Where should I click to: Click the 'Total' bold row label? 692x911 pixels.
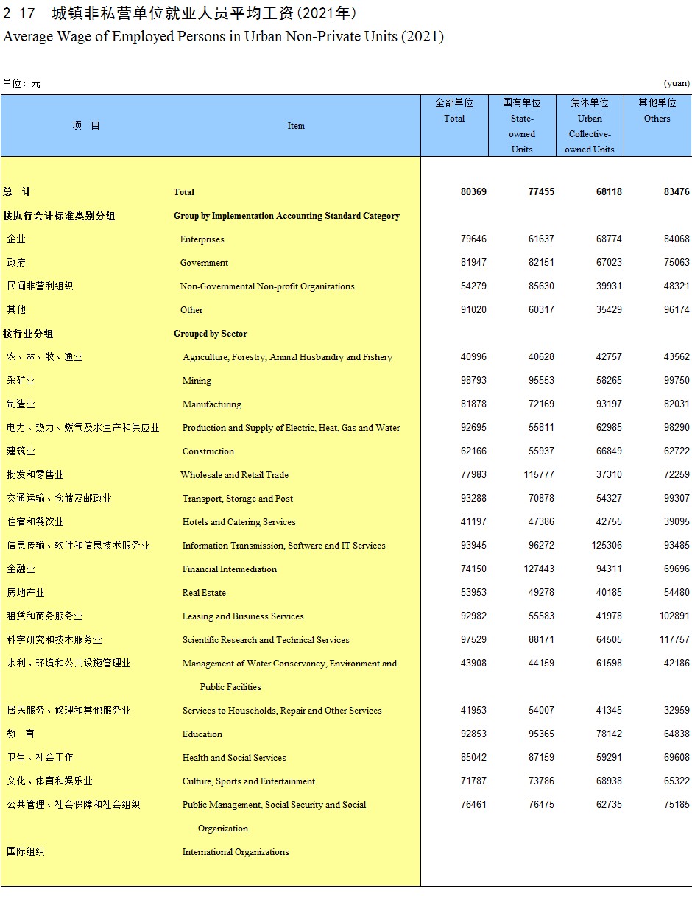point(184,192)
